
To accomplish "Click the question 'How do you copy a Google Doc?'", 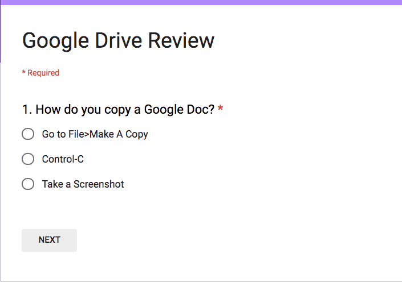I will click(125, 110).
